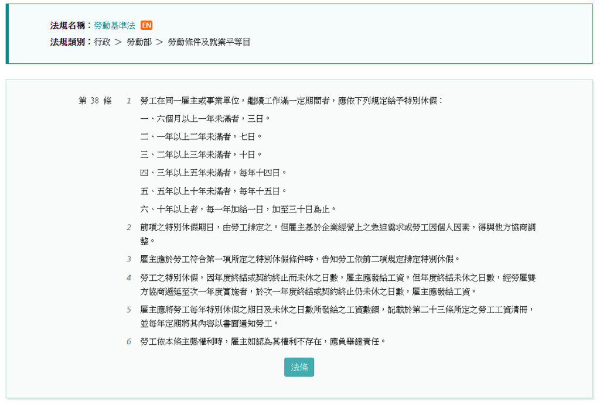
Task: Open the 勞動基準法 law name link
Action: point(114,26)
